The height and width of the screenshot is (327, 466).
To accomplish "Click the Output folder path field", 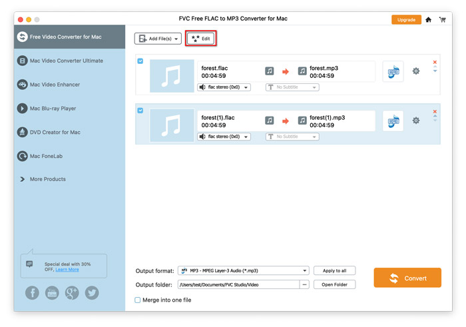I will coord(238,284).
